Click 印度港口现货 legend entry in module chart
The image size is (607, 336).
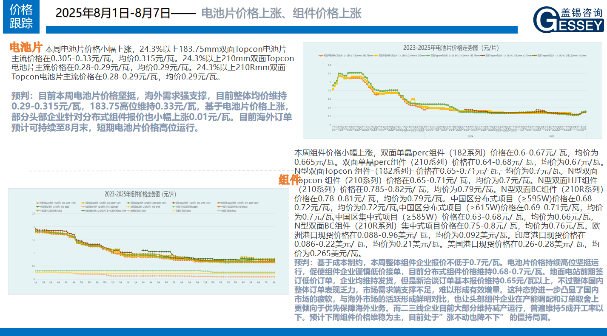(x=185, y=211)
